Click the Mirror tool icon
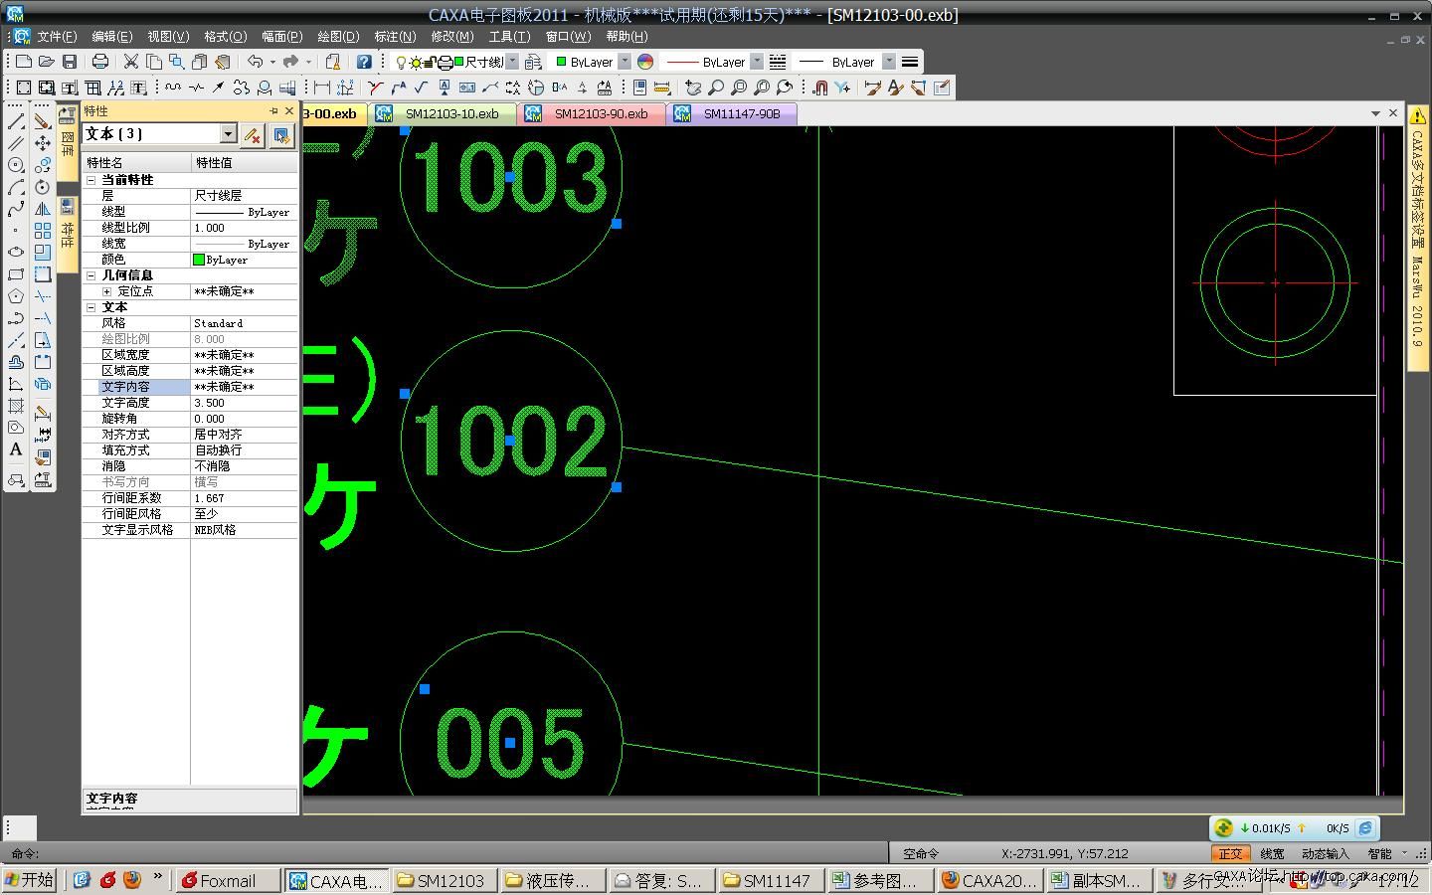 point(43,209)
